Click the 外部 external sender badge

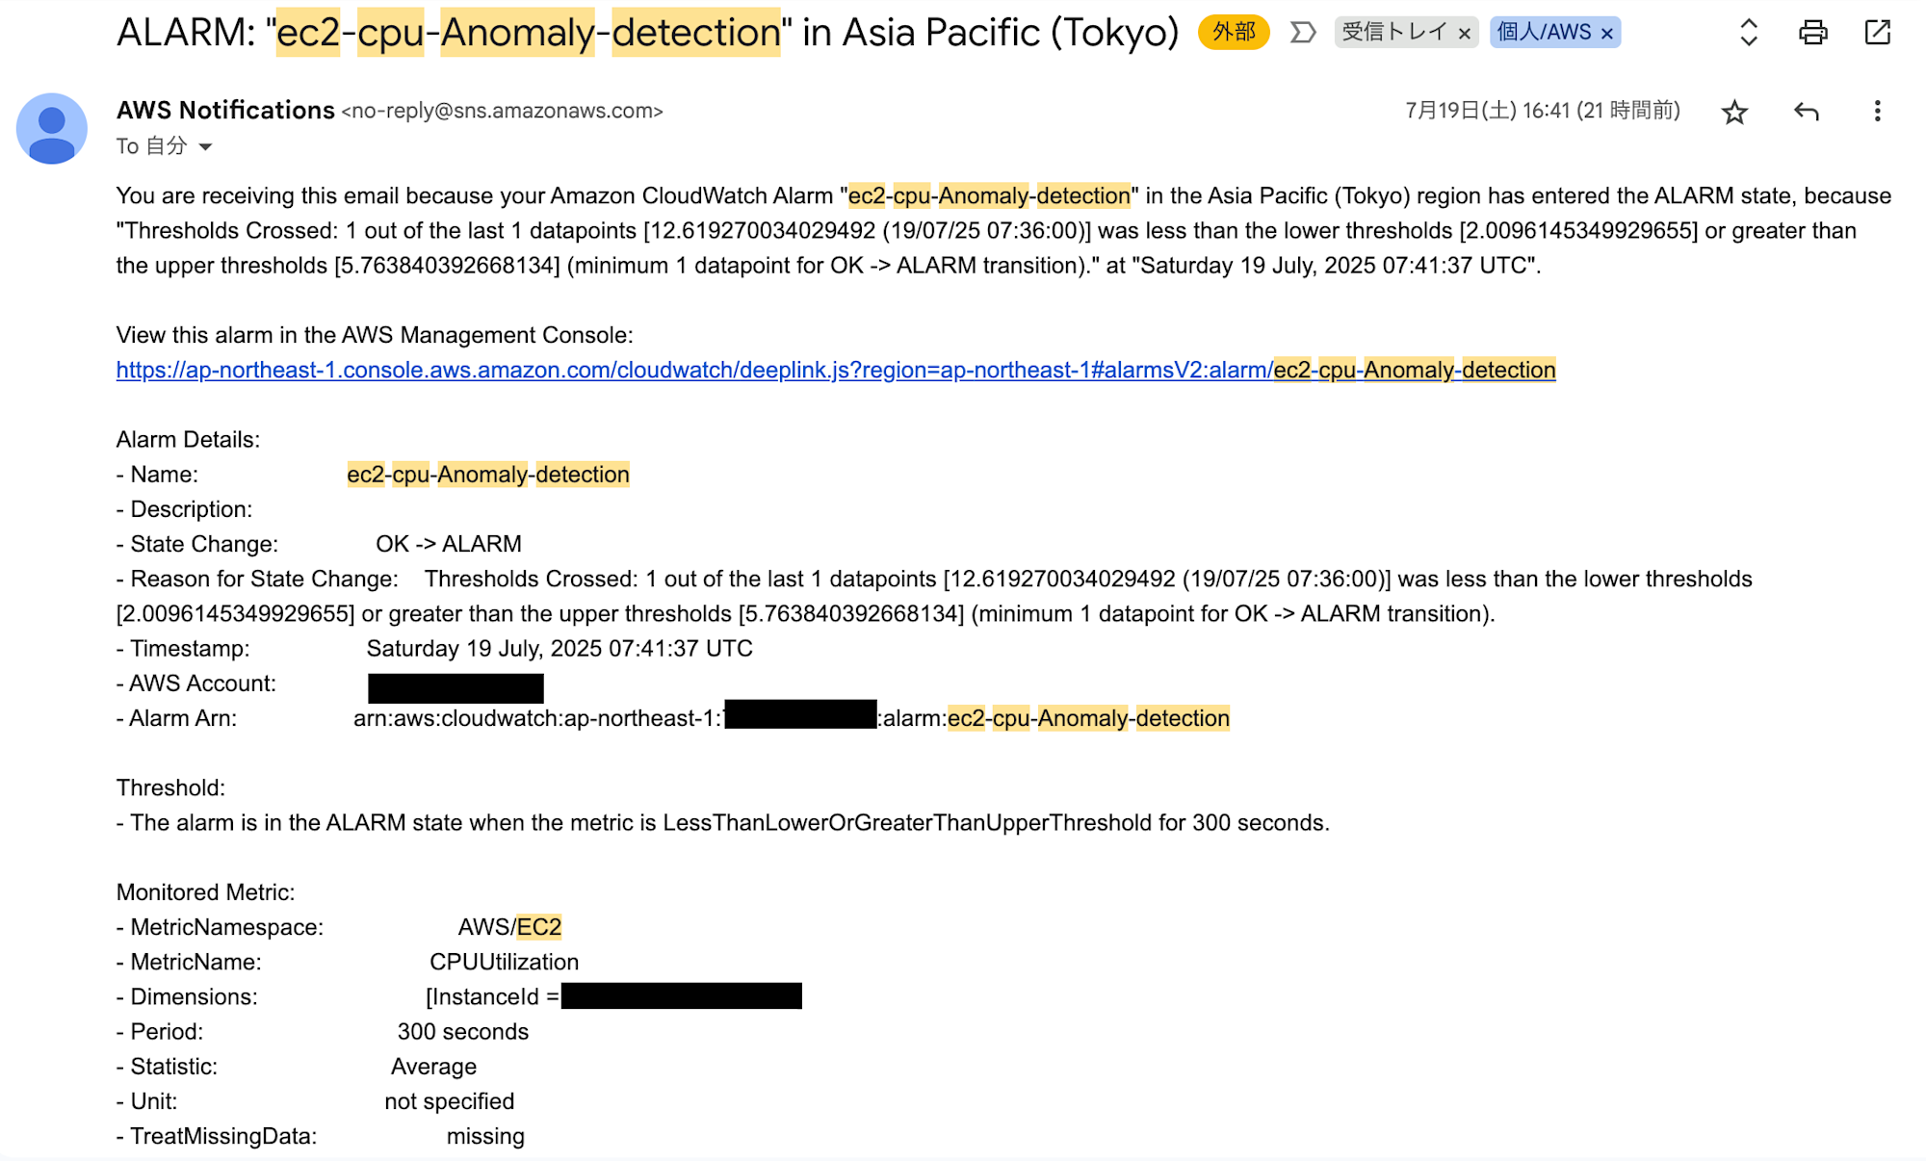1234,33
